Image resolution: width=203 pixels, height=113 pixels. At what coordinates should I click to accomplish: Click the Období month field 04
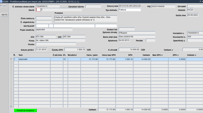click(x=189, y=10)
